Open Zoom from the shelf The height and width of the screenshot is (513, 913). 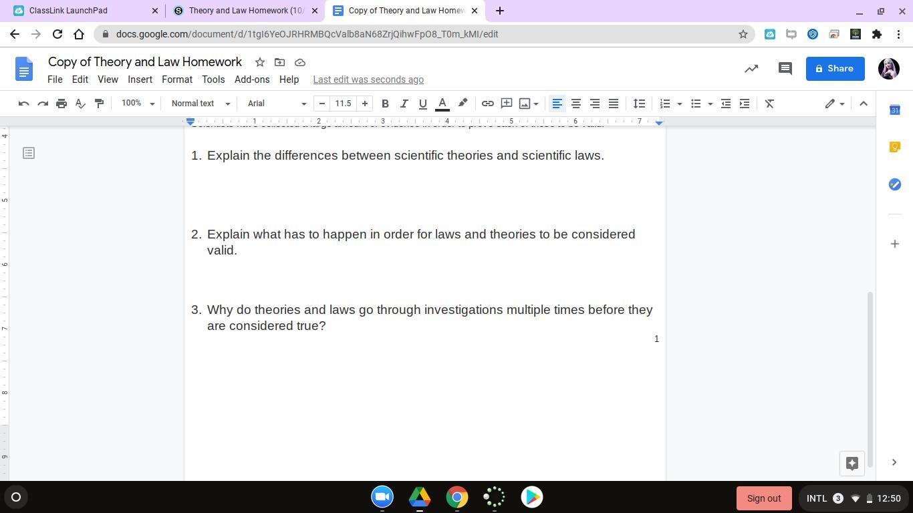tap(382, 497)
